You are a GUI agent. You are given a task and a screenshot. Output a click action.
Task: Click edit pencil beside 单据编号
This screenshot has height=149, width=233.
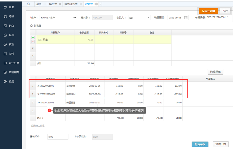click(228, 17)
